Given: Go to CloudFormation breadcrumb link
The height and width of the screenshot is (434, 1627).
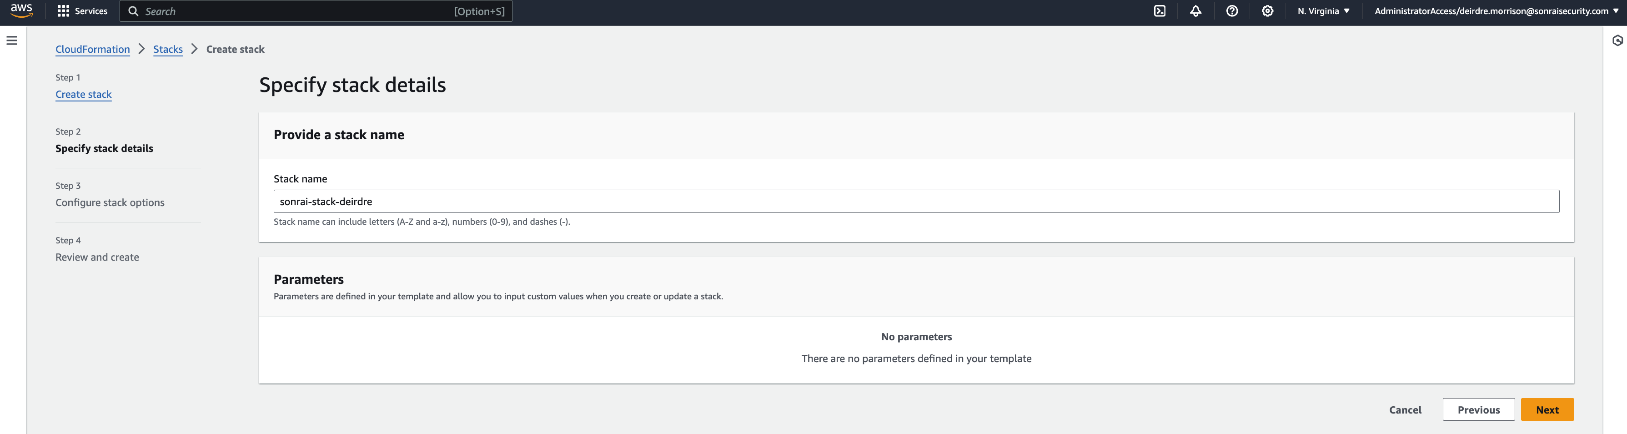Looking at the screenshot, I should 92,49.
